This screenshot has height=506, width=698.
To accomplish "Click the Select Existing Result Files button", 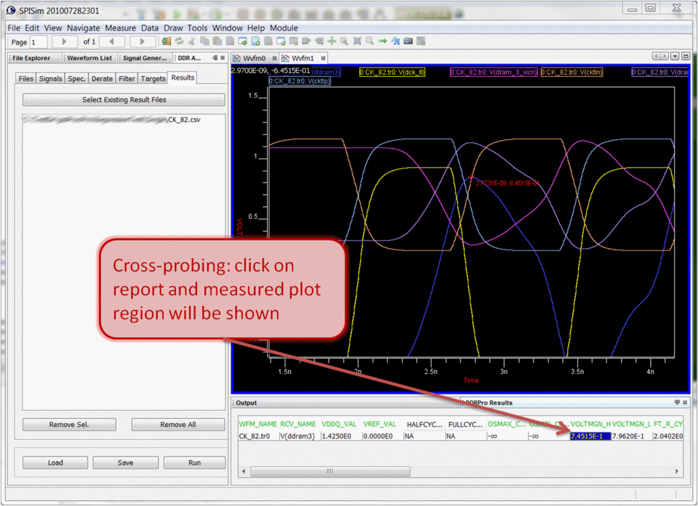I will click(x=124, y=99).
